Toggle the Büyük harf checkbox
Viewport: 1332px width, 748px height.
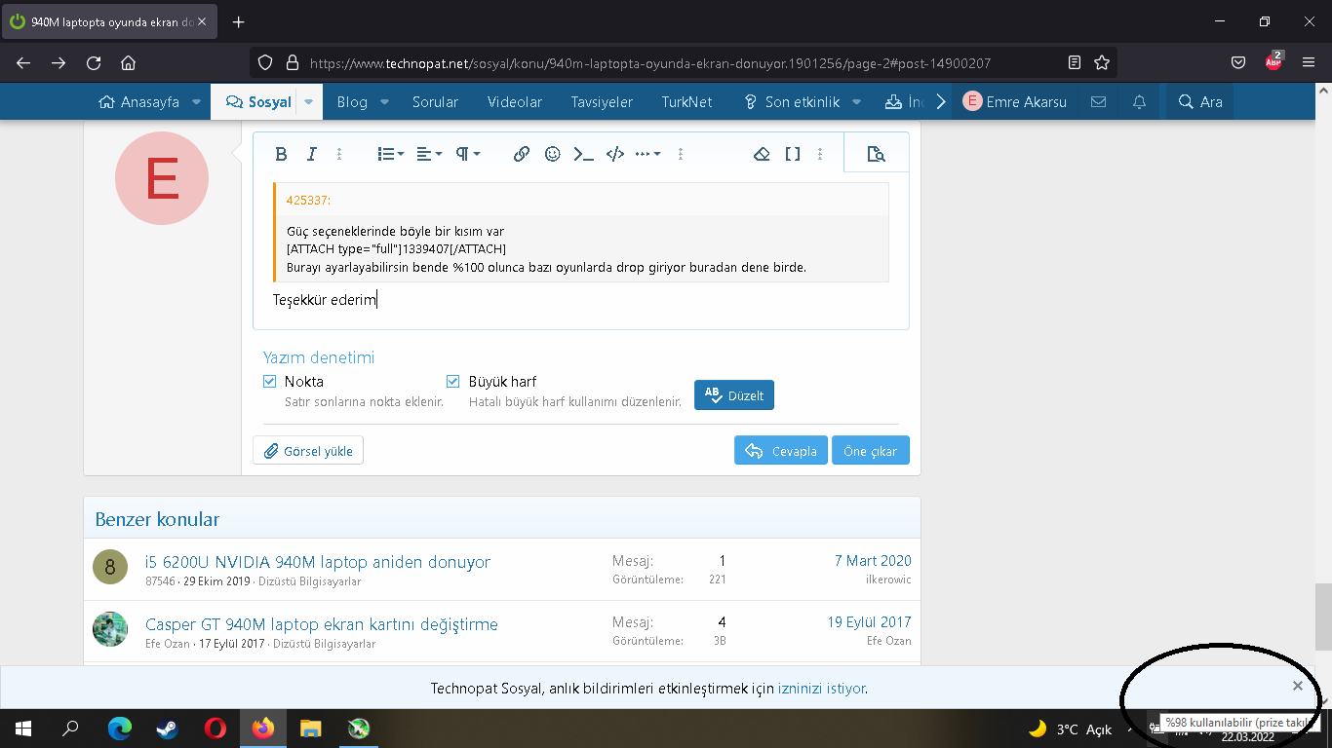coord(452,382)
